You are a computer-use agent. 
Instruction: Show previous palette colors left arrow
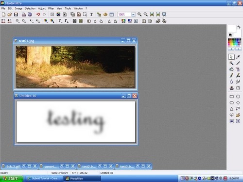(231, 49)
